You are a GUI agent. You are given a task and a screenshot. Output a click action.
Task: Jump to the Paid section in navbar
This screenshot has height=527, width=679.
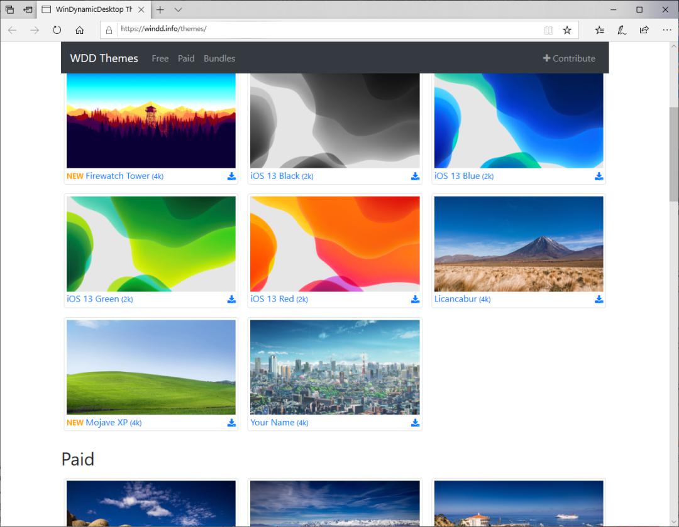[186, 58]
